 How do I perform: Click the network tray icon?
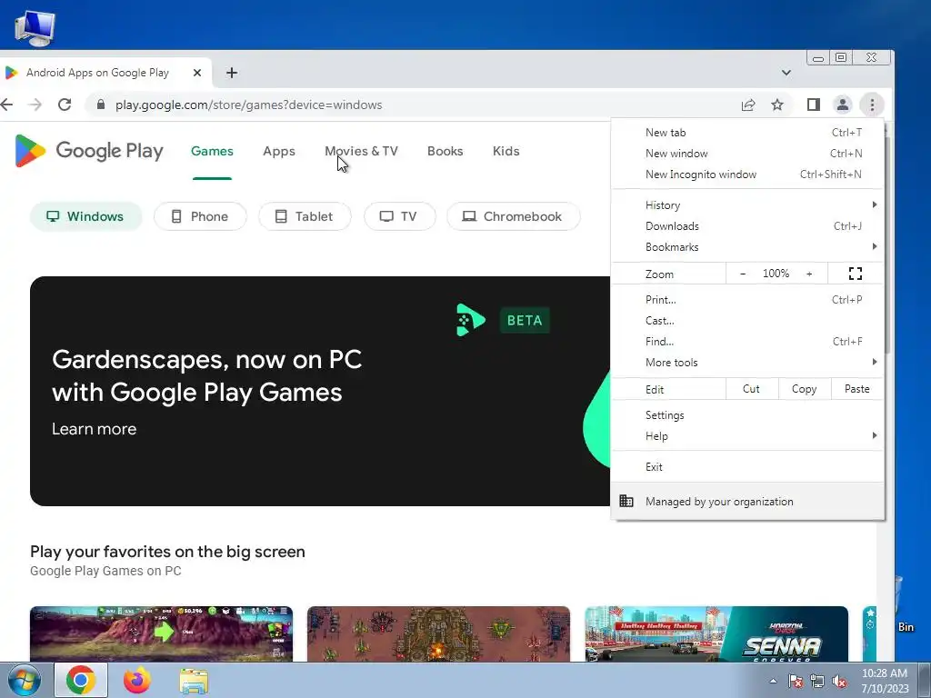pos(817,682)
